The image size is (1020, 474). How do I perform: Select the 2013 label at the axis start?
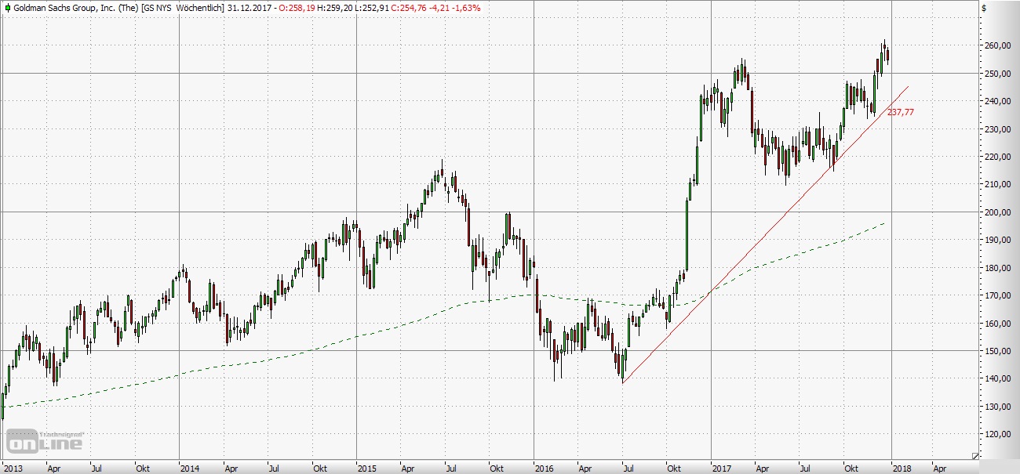point(11,468)
